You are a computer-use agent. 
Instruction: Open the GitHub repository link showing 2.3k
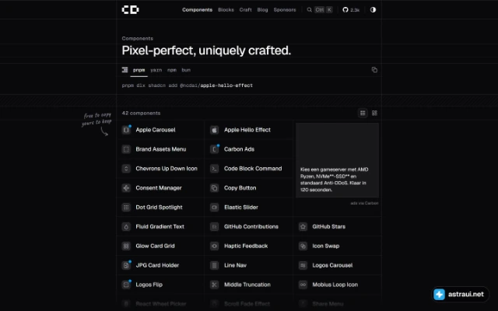pos(351,10)
